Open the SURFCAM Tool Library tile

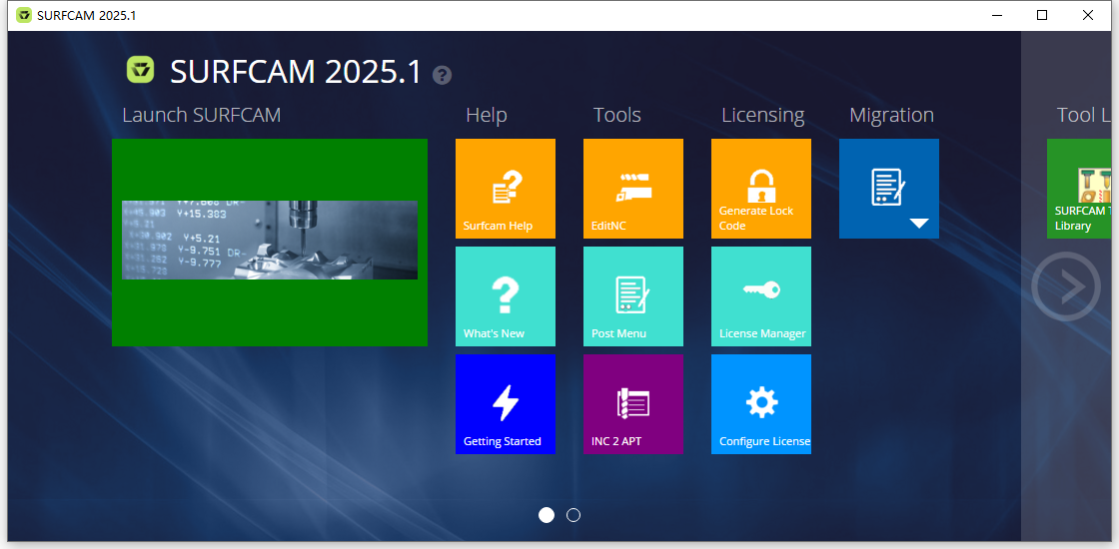(1082, 189)
